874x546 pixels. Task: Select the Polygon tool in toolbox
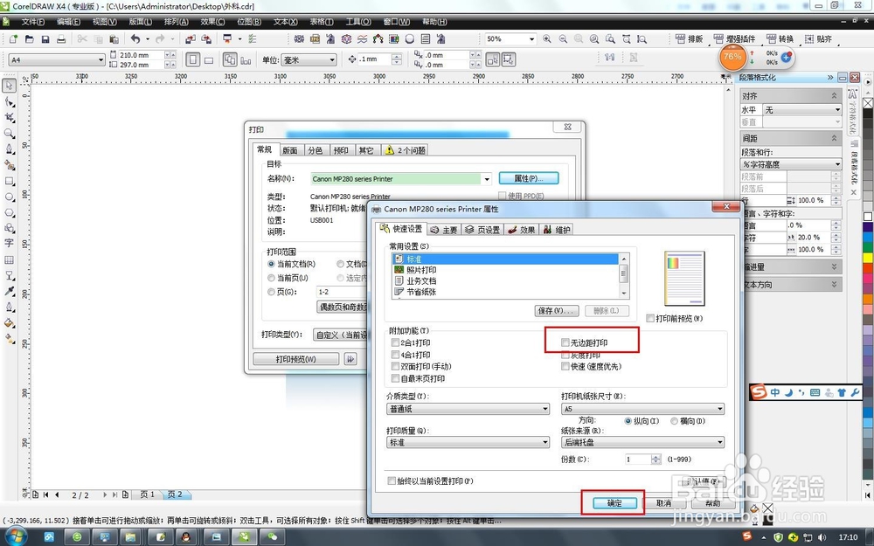coord(10,213)
